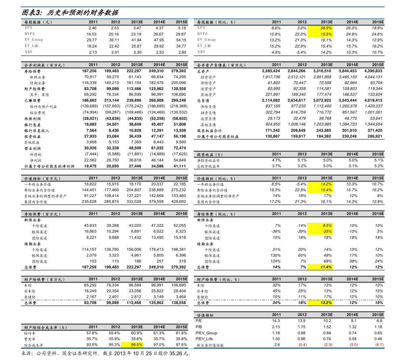This screenshot has width=402, height=363.
Task: Click 非车险 2015E premium value 28,404
Action: click(180, 291)
